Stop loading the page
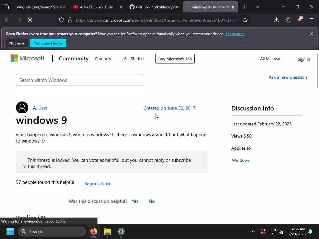 click(x=30, y=20)
